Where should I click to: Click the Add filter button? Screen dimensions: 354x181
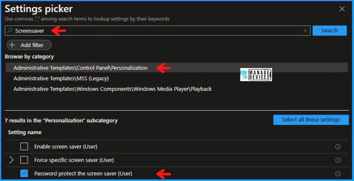[x=29, y=45]
